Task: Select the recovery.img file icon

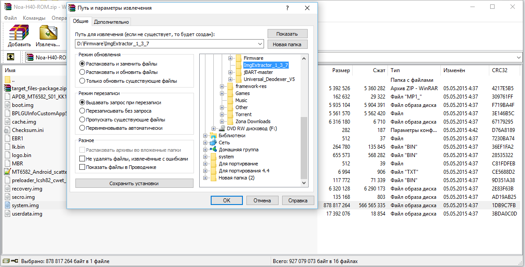Action: click(x=7, y=188)
